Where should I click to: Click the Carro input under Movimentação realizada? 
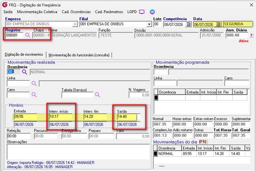point(18,95)
